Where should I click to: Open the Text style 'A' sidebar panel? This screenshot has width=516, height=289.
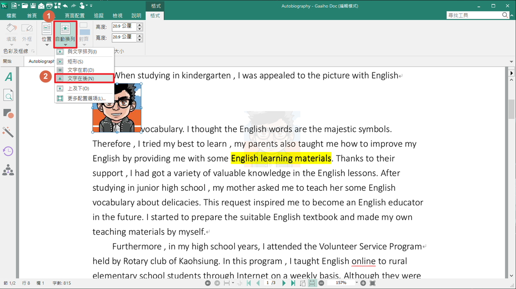pos(8,77)
